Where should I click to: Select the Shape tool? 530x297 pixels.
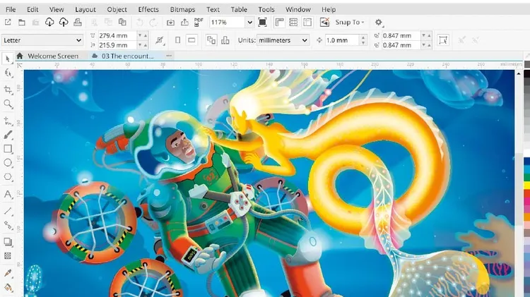(x=8, y=73)
